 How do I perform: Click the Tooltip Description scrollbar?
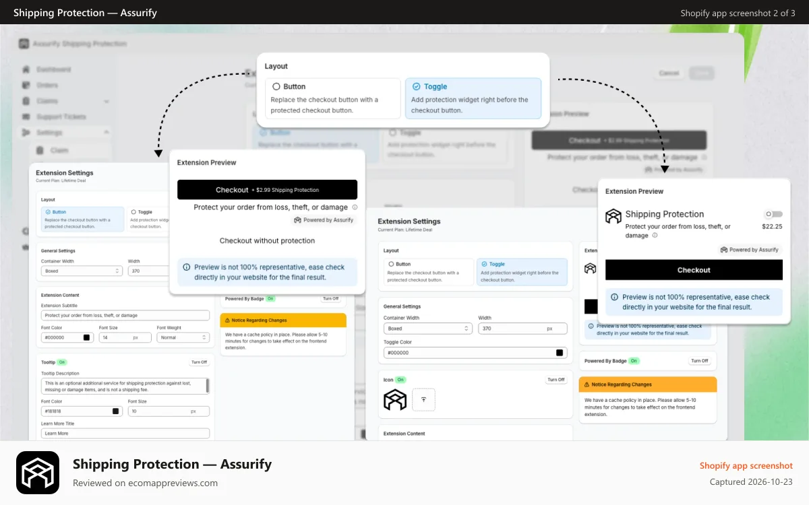click(207, 385)
